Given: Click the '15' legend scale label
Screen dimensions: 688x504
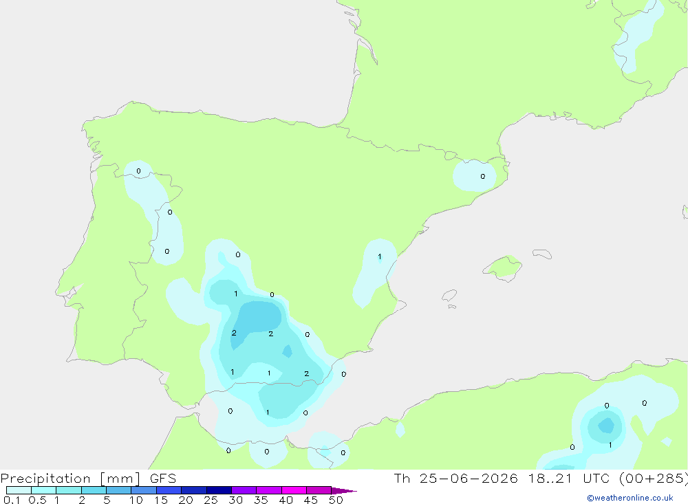Looking at the screenshot, I should pyautogui.click(x=161, y=500).
